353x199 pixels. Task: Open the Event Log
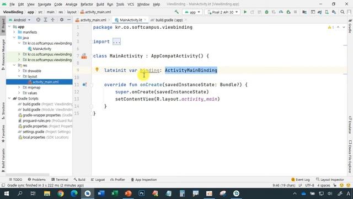pyautogui.click(x=301, y=180)
